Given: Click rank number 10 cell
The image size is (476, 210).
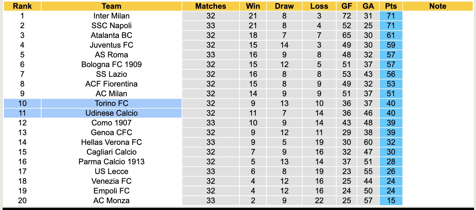Looking at the screenshot, I should pos(22,103).
